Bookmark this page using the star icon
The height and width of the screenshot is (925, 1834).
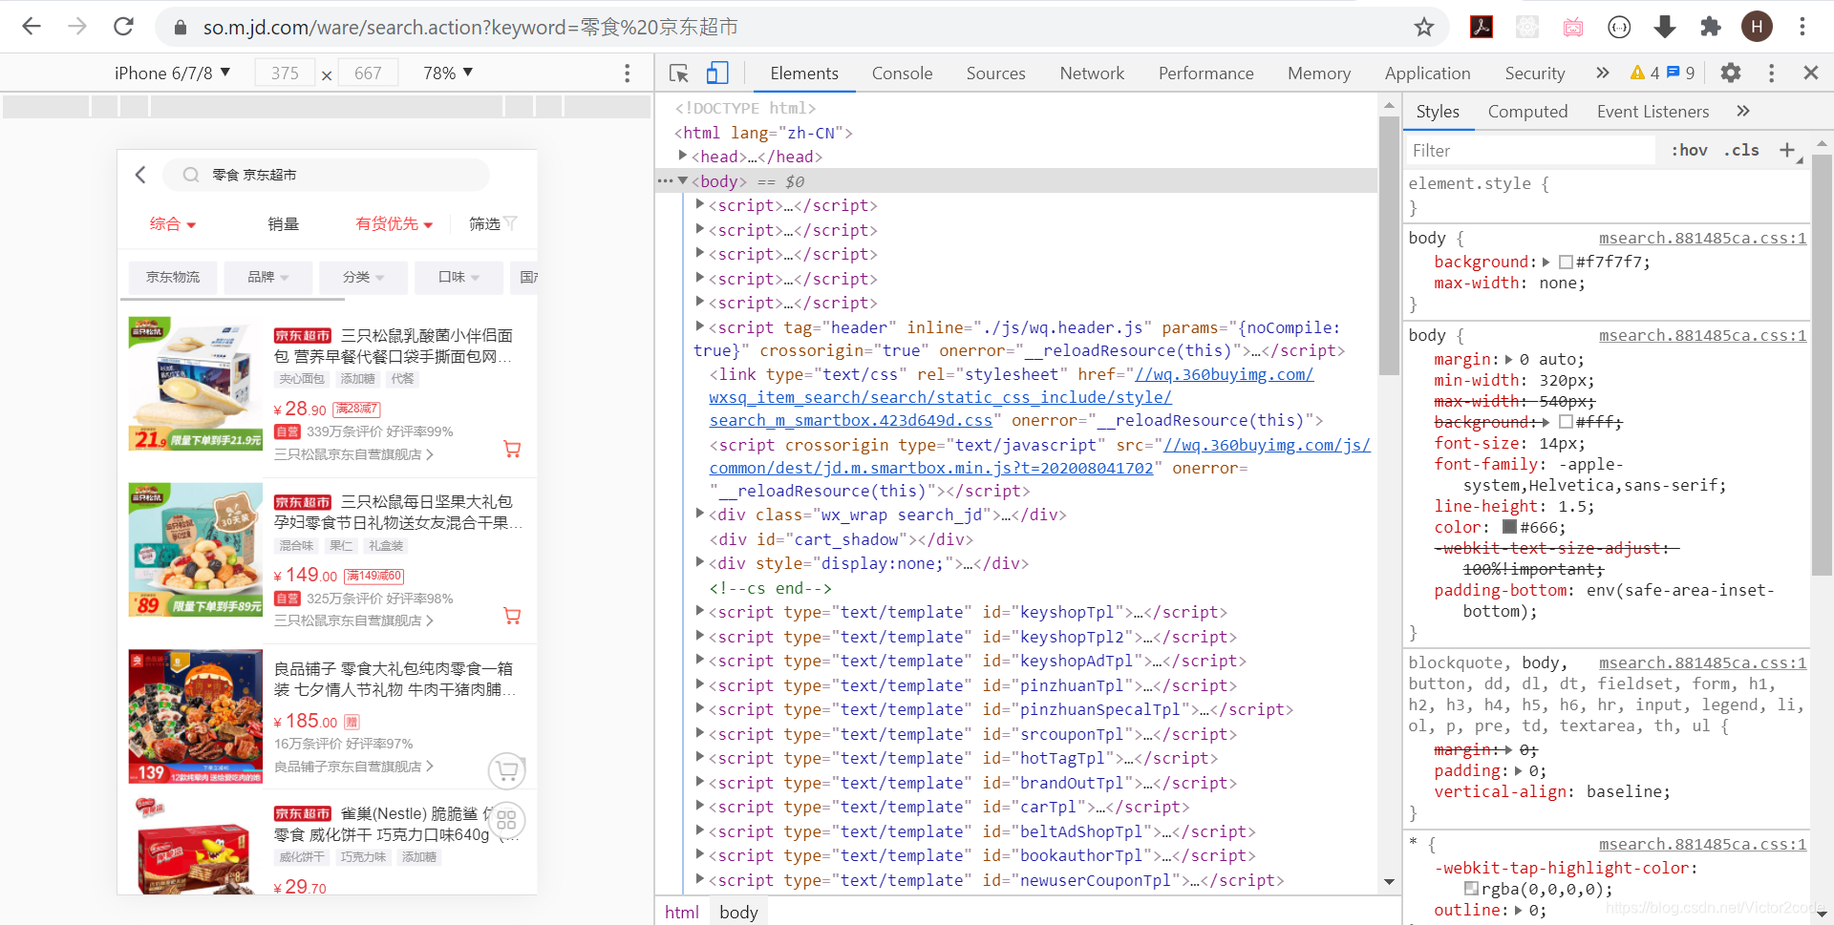tap(1424, 27)
